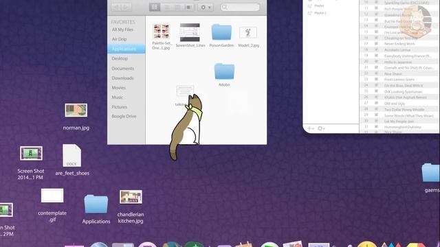This screenshot has height=247, width=440.
Task: Select the are_feet_shoes docx file
Action: pos(71,156)
